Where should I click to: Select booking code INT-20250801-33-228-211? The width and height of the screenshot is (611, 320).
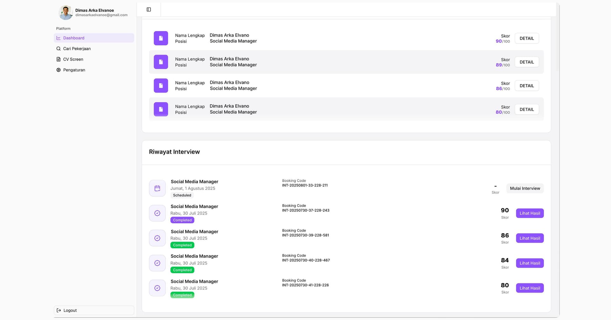coord(305,185)
